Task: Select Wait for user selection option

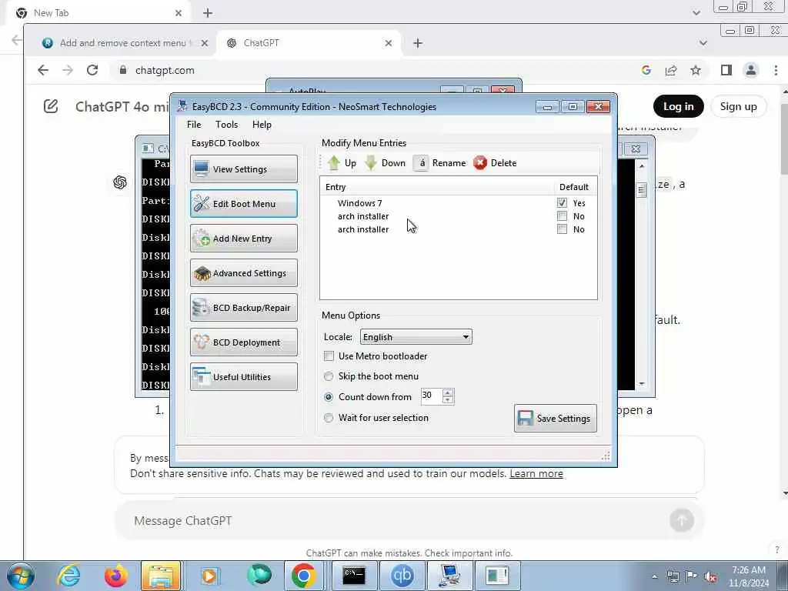Action: [x=329, y=418]
